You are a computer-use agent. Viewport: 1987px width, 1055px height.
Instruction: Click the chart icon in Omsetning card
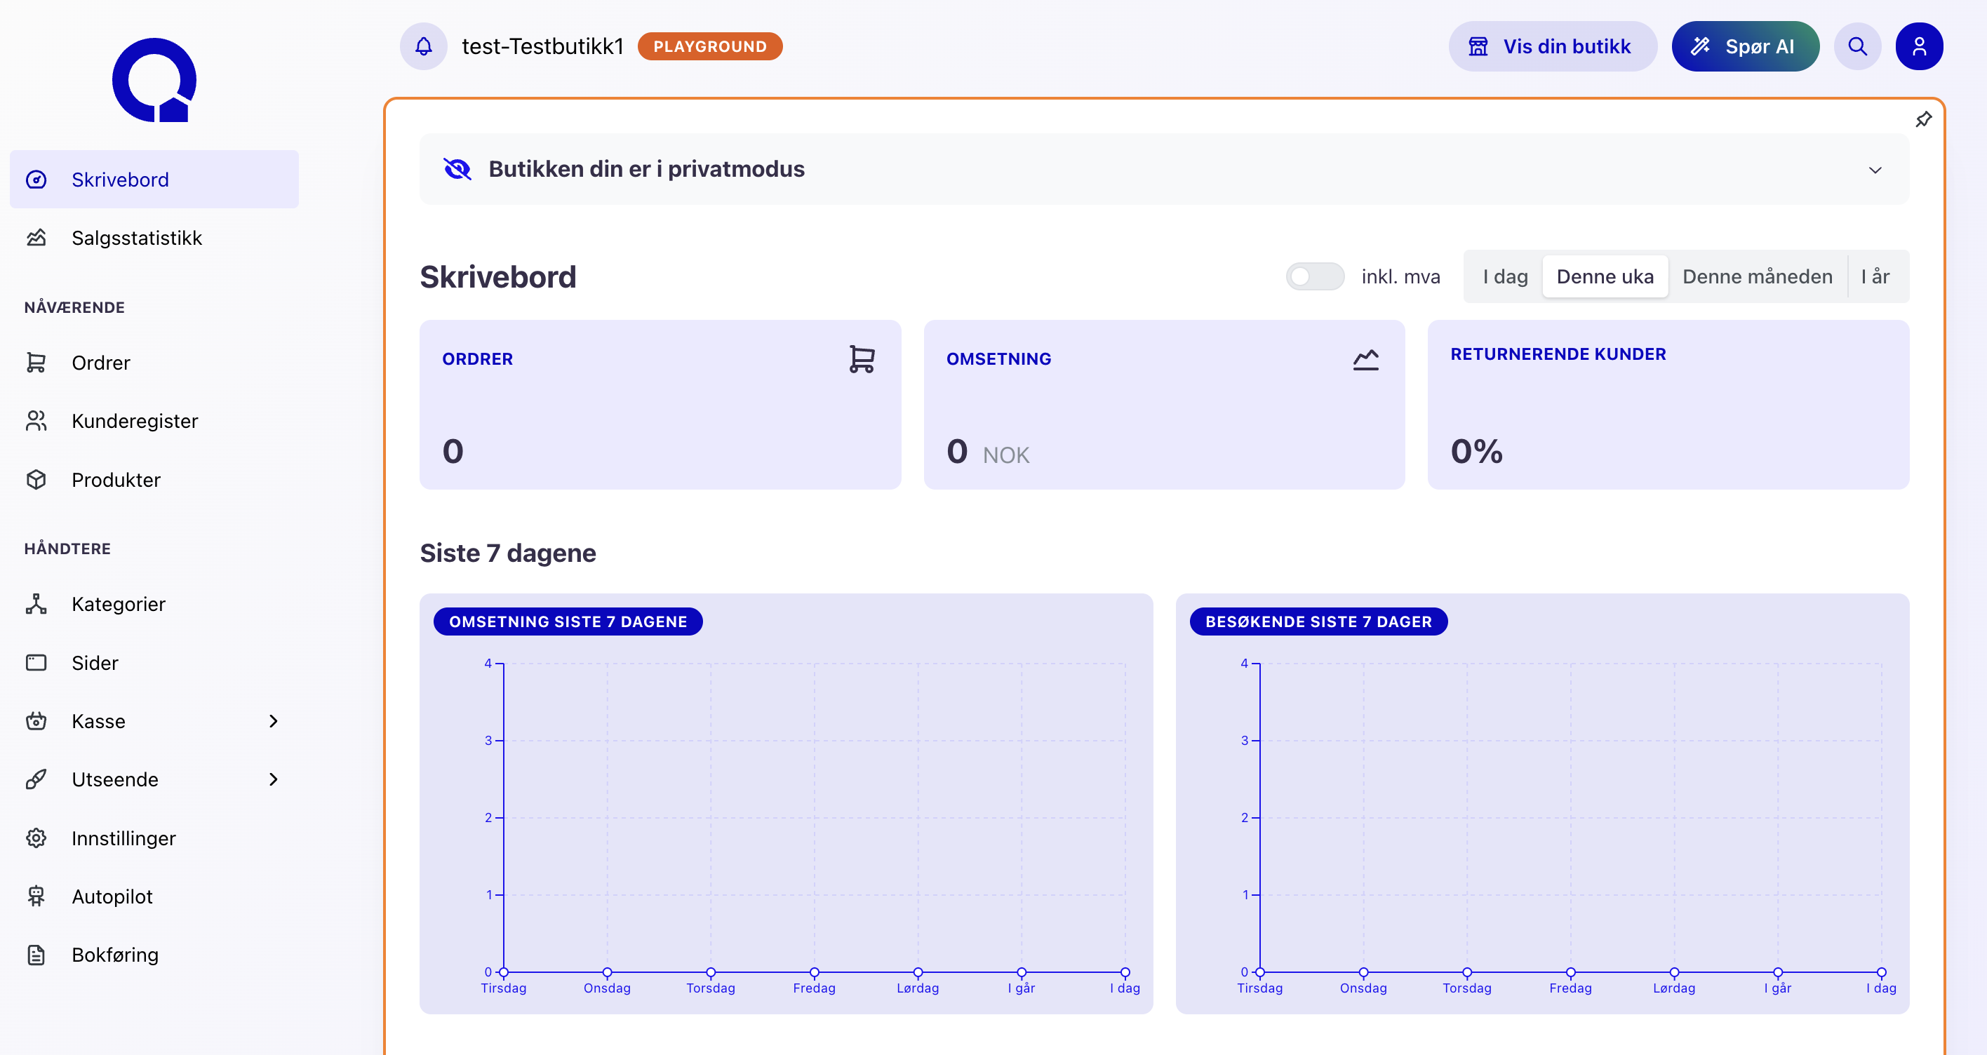pos(1365,359)
